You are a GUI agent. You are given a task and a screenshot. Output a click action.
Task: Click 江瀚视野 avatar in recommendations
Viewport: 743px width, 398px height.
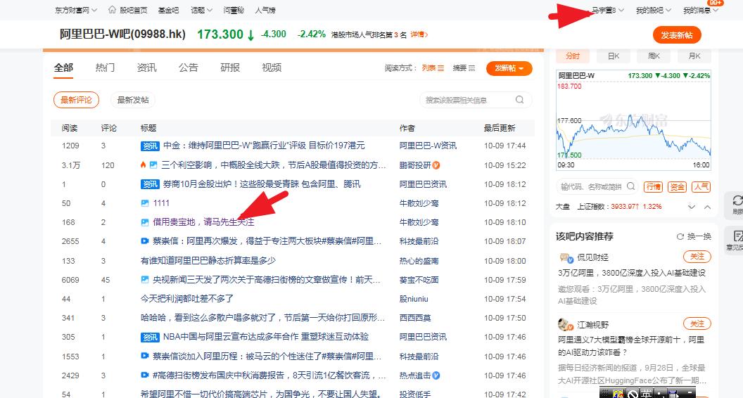click(x=565, y=325)
